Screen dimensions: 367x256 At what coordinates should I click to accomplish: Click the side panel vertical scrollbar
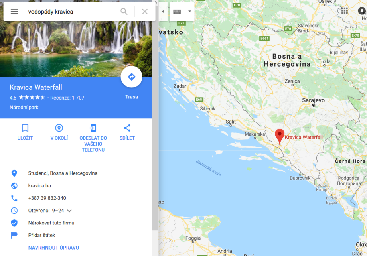(155, 126)
